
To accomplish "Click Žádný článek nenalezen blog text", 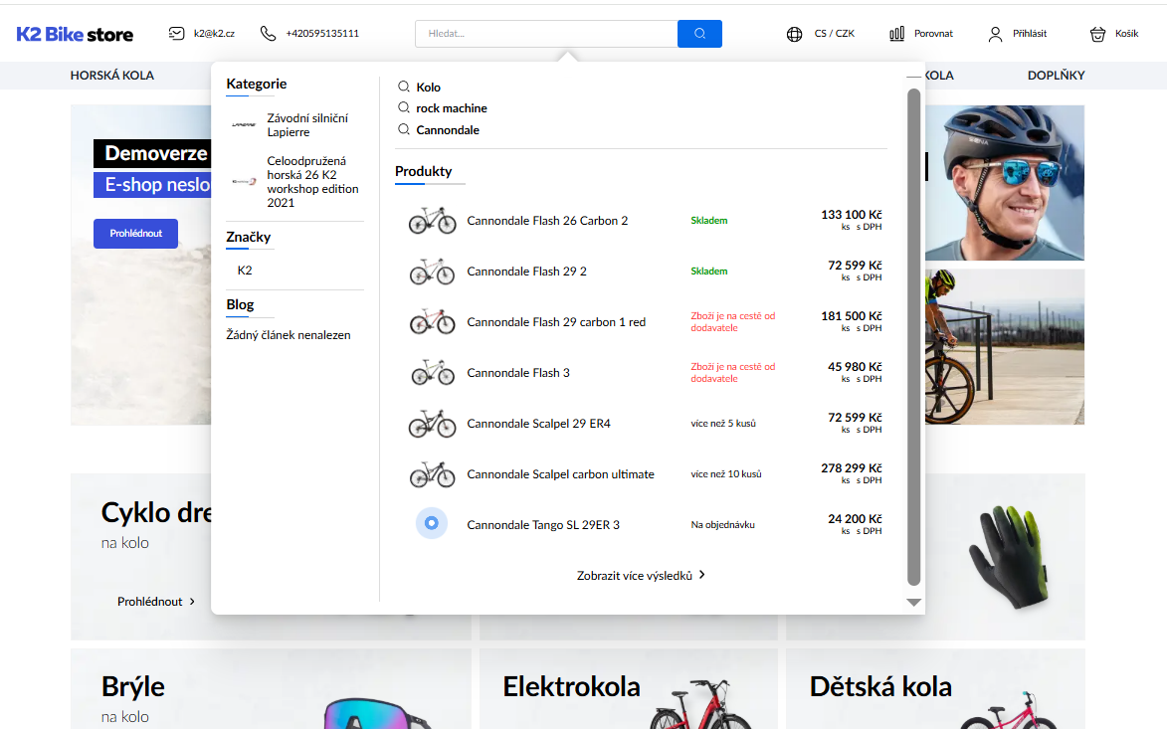I will pyautogui.click(x=289, y=335).
